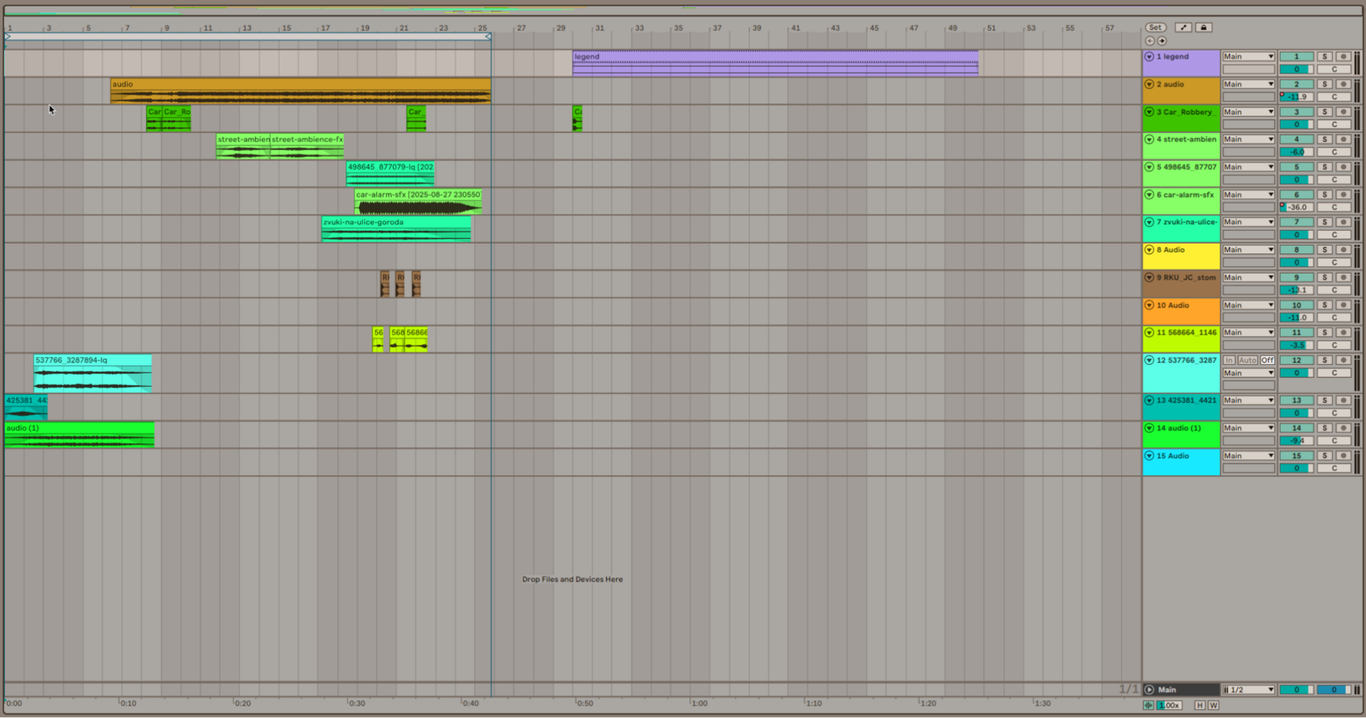Select the purple legend clip

click(775, 63)
